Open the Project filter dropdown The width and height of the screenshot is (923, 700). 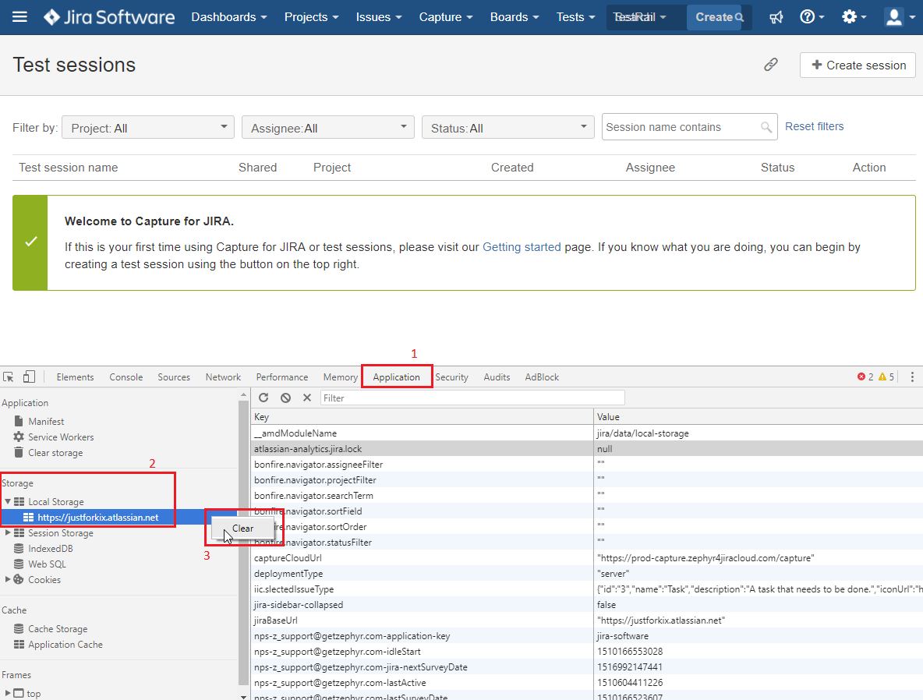tap(148, 128)
